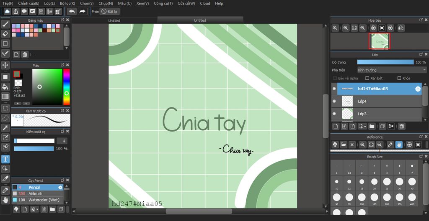Zoom in on Navigator panel
Viewport: 429px width, 221px height.
[x=346, y=28]
